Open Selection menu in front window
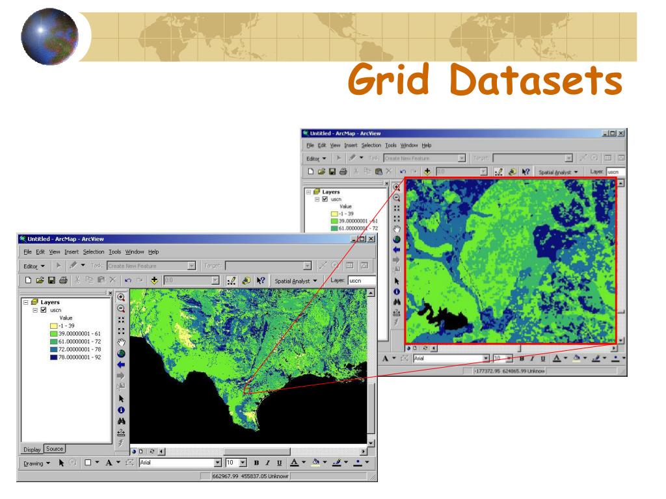 click(x=94, y=251)
